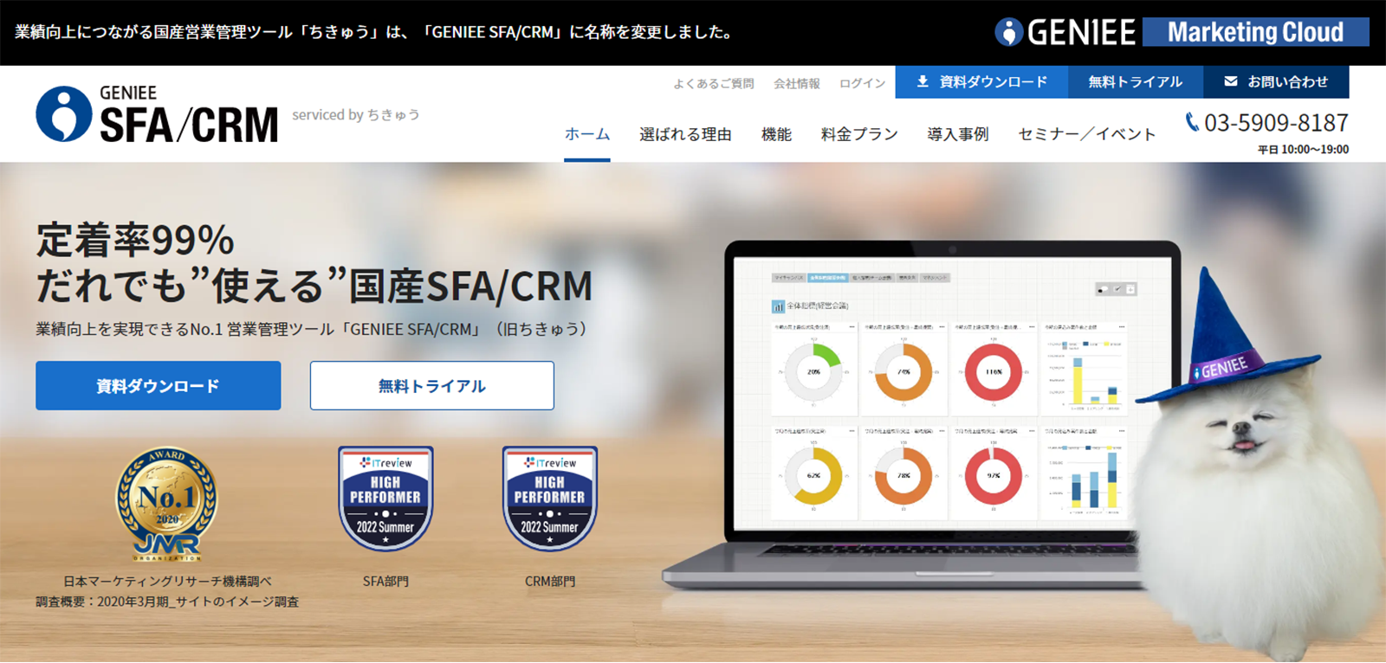Click the CRM部門 caption
The image size is (1386, 663).
tap(550, 581)
